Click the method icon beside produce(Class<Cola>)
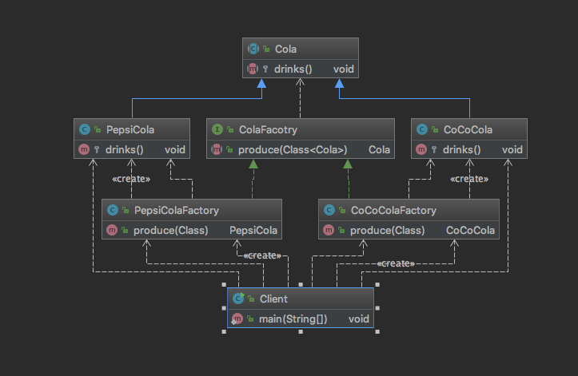Viewport: 578px width, 376px height. click(217, 149)
